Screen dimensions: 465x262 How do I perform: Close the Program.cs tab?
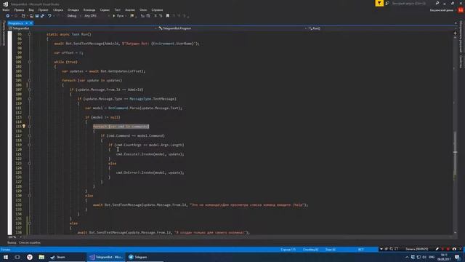(x=31, y=23)
